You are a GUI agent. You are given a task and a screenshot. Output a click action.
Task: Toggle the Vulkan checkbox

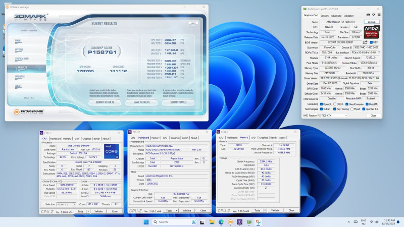(321, 109)
